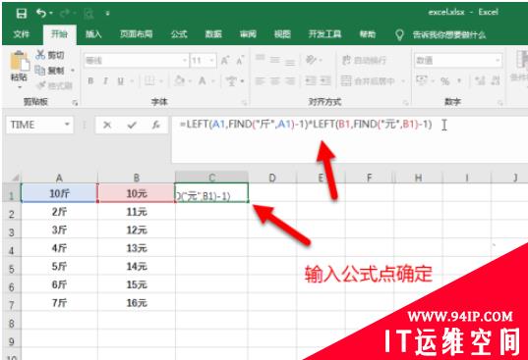Toggle Italic formatting button
Image resolution: width=528 pixels, height=360 pixels.
106,81
